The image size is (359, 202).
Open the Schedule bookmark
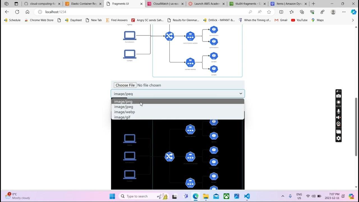12,20
